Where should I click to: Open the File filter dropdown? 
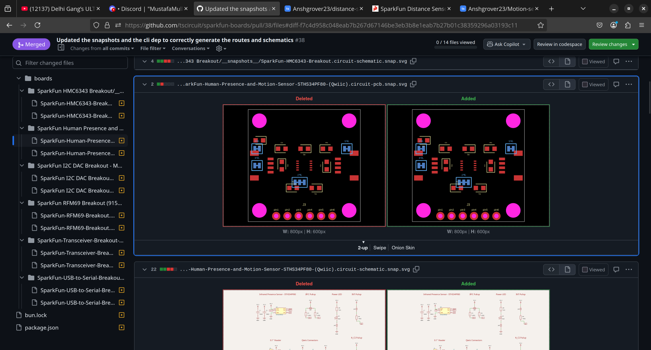(x=153, y=48)
